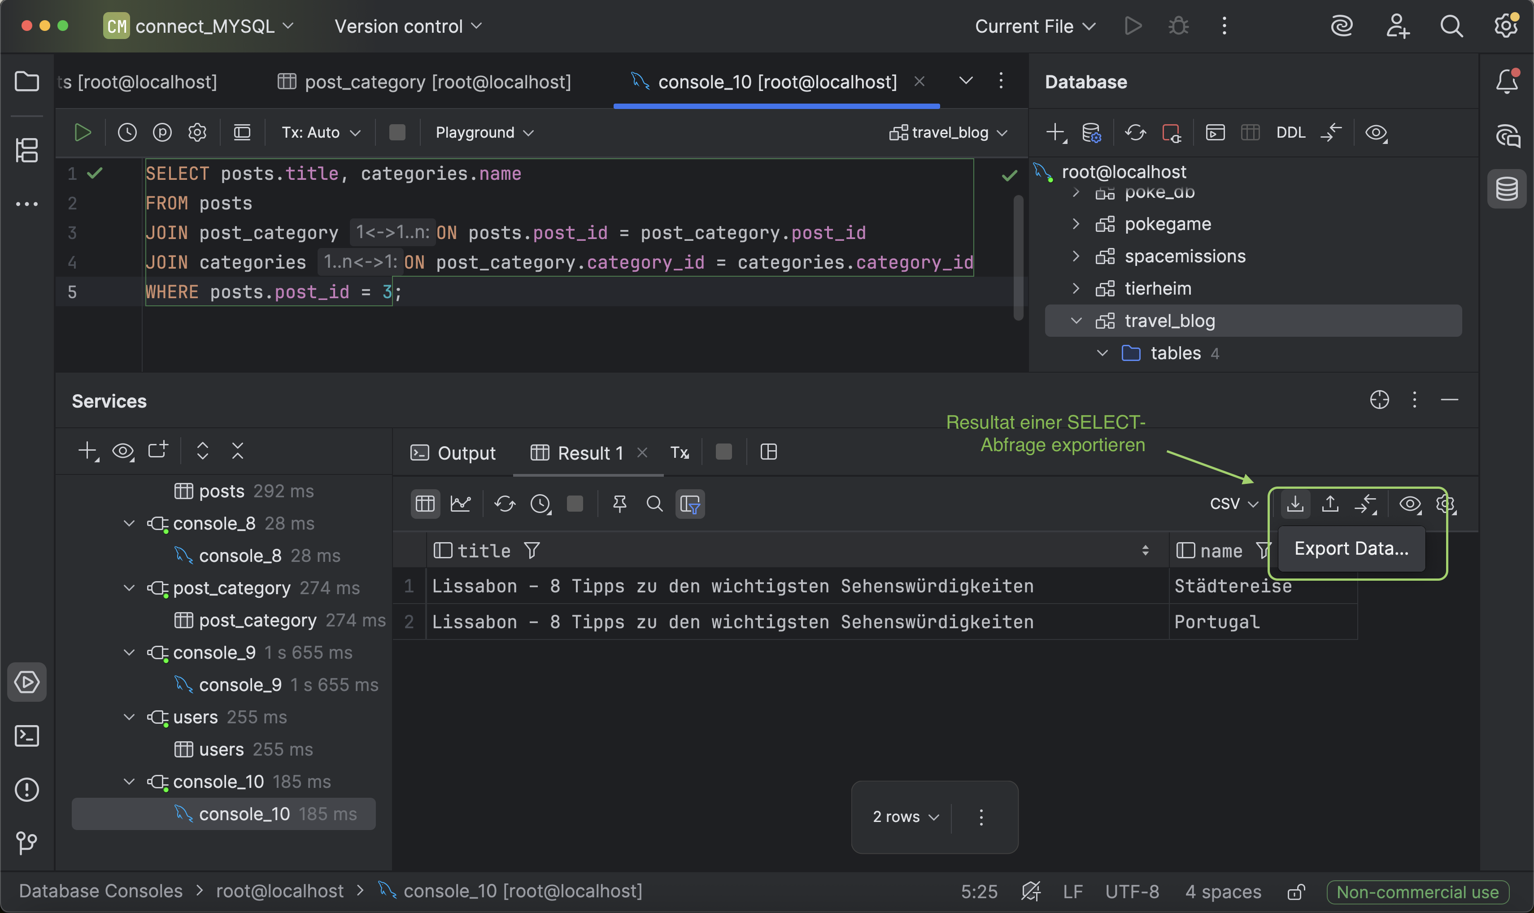Toggle the local filter icon in the result grid
The width and height of the screenshot is (1534, 913).
coord(690,504)
